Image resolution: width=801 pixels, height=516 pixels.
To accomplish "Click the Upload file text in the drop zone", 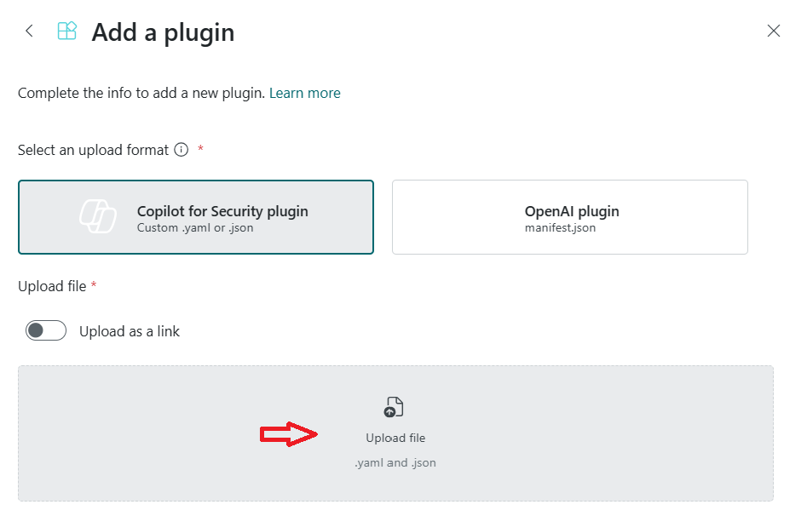I will tap(395, 438).
